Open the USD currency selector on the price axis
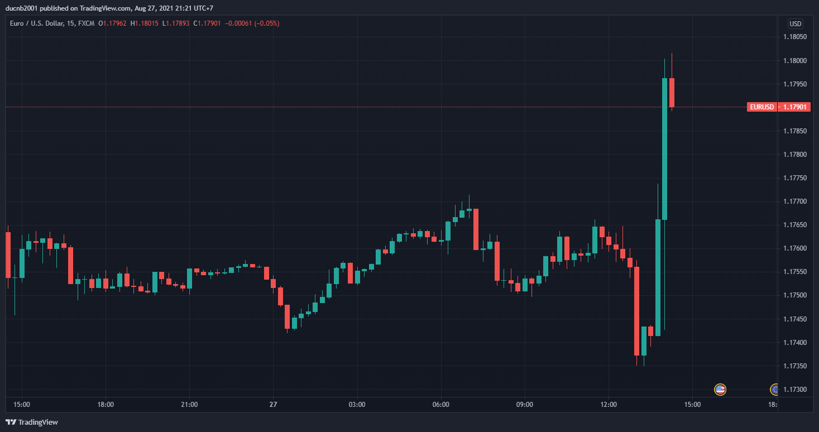 (795, 23)
